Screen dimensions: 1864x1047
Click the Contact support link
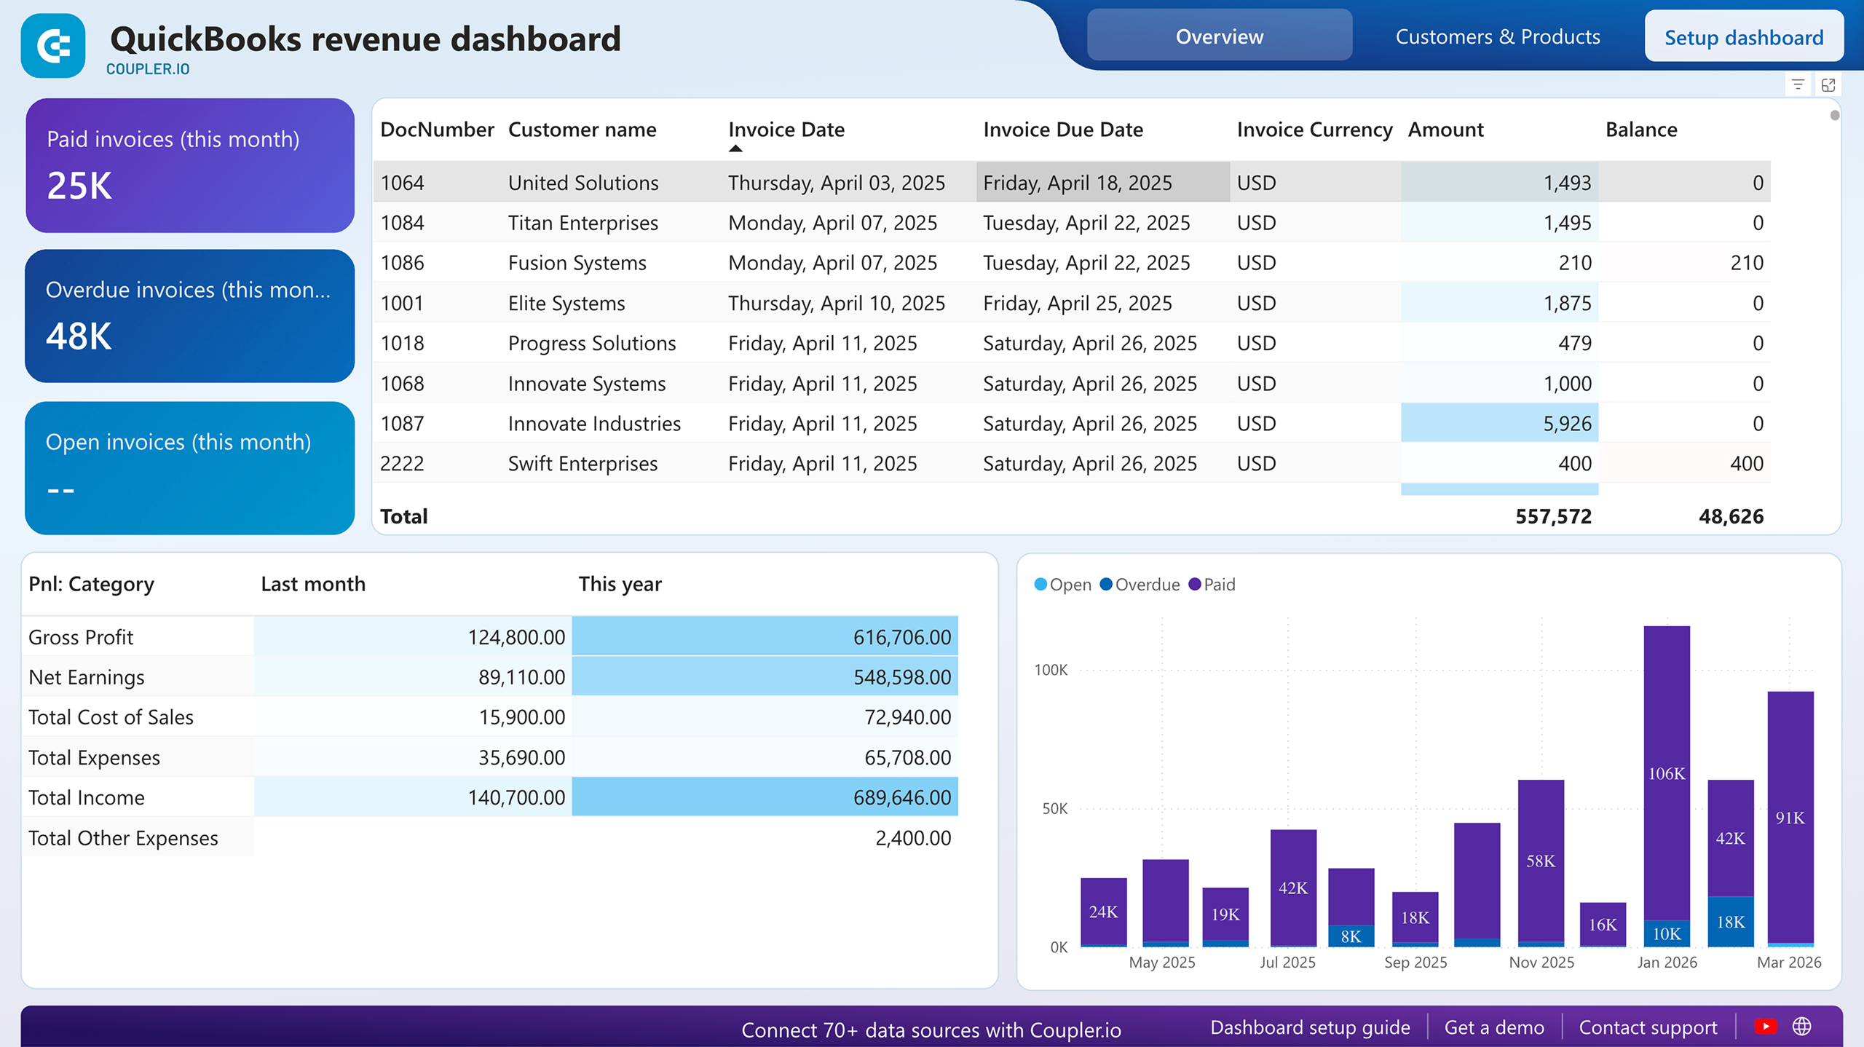(x=1648, y=1027)
